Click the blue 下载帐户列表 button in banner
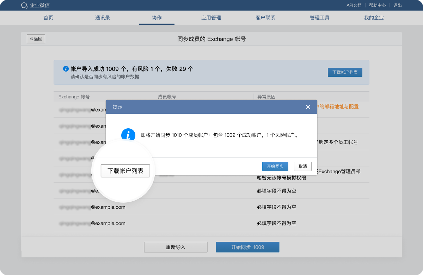The width and height of the screenshot is (423, 275). (345, 72)
